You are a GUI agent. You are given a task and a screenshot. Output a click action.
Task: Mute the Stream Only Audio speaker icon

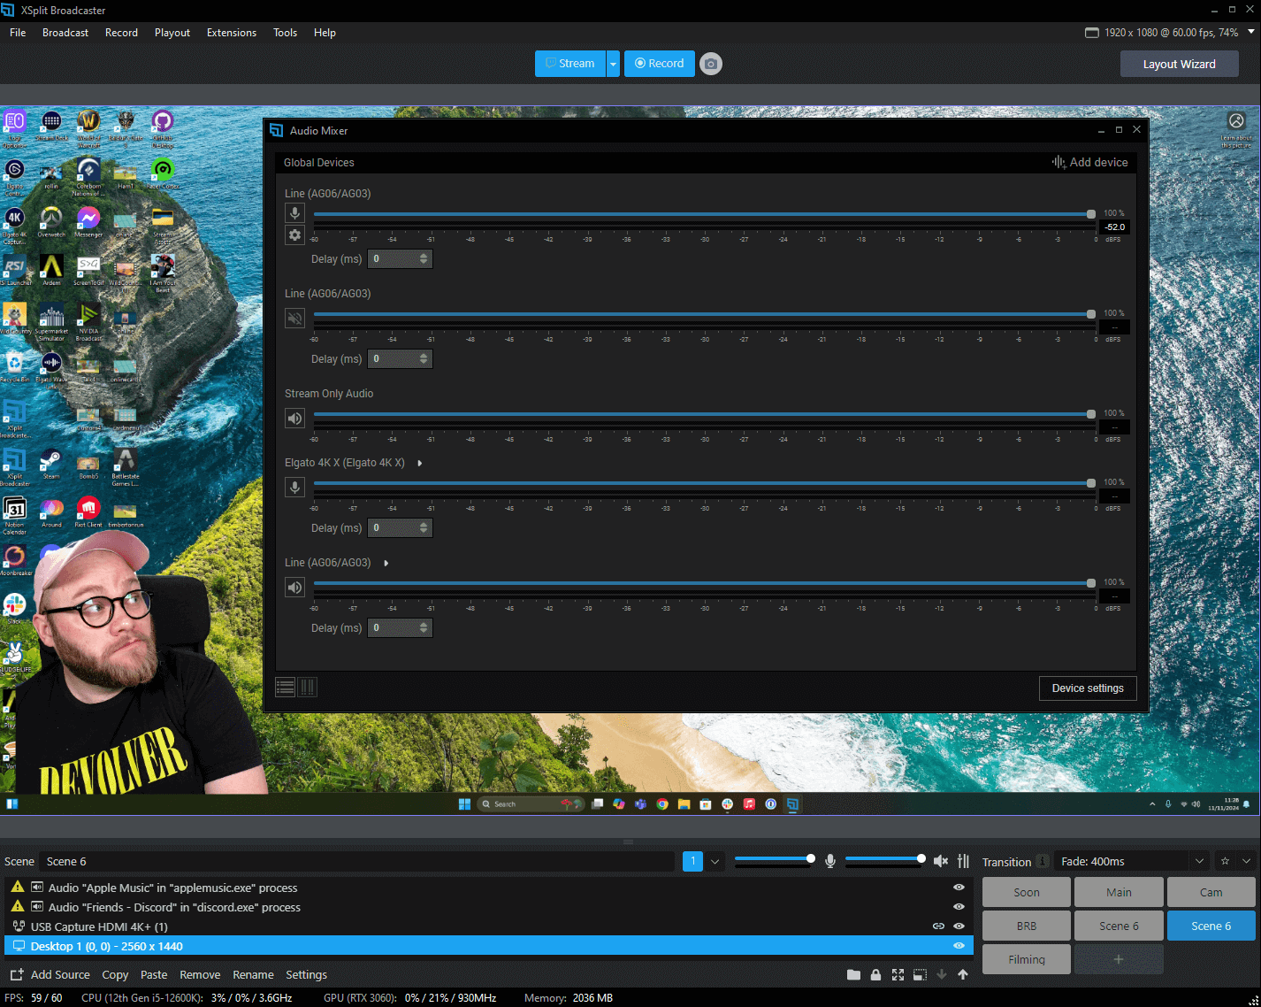pyautogui.click(x=295, y=419)
